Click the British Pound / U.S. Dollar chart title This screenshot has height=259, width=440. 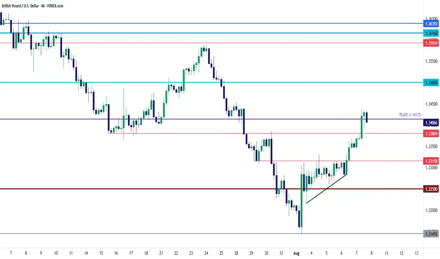(32, 6)
